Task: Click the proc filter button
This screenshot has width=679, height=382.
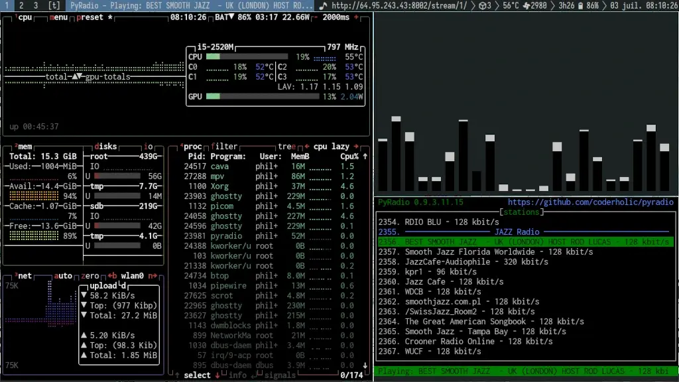Action: (224, 147)
